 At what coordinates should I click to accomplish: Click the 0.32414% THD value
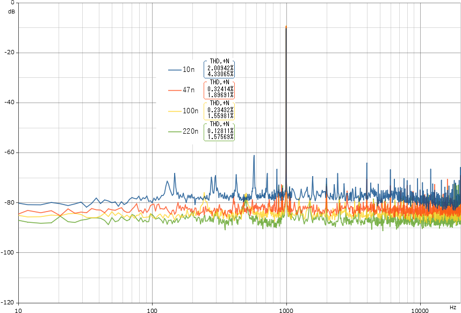(x=220, y=89)
